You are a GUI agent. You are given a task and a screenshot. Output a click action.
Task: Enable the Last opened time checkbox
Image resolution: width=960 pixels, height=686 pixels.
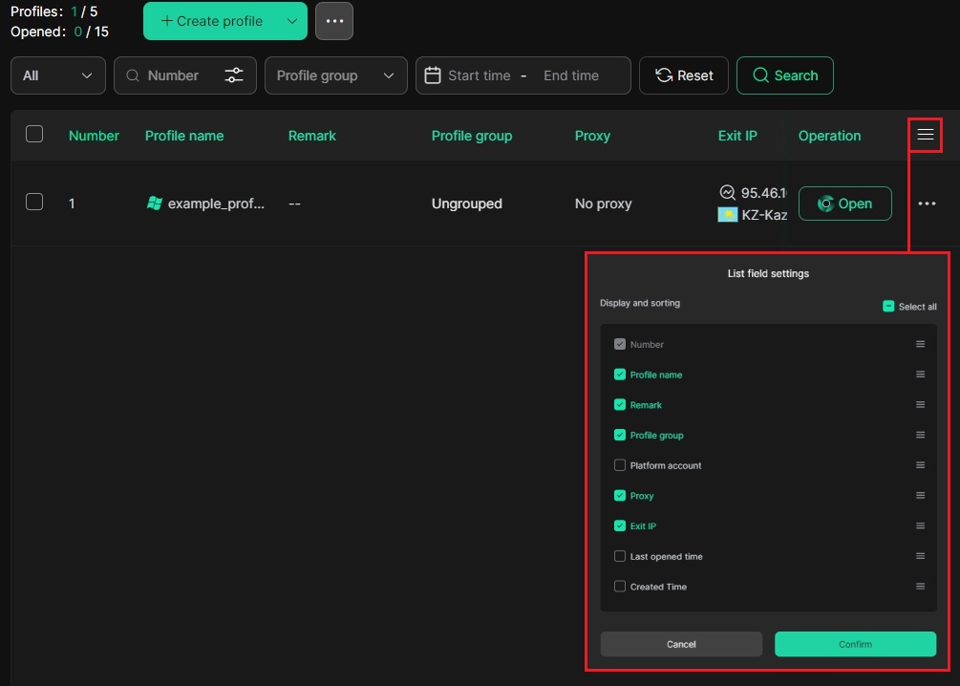pos(620,556)
